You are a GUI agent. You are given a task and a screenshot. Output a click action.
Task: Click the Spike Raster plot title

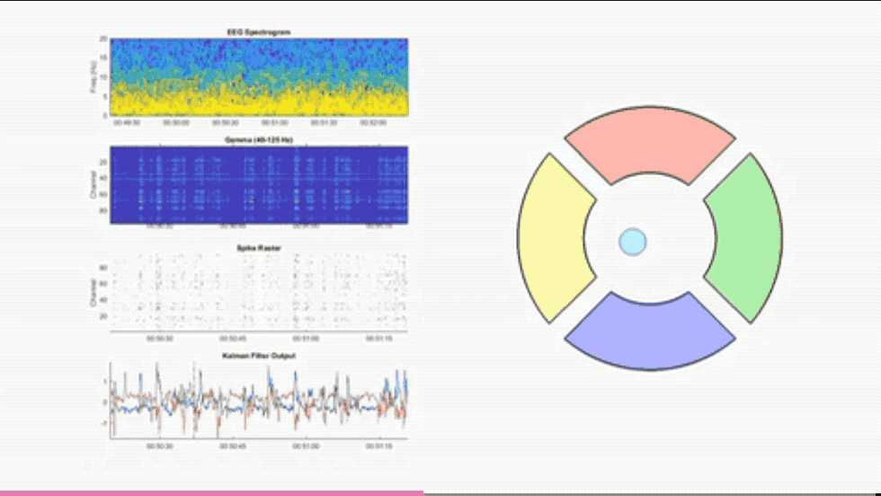tap(259, 248)
